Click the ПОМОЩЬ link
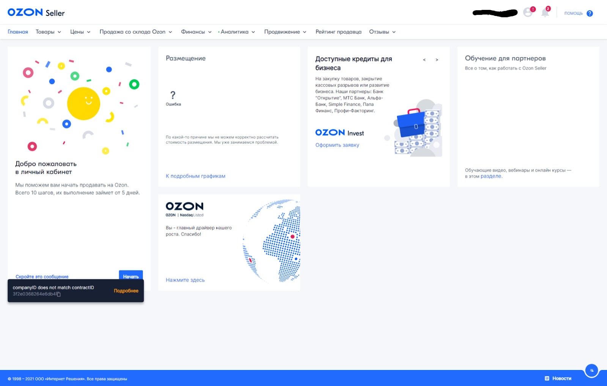 573,13
